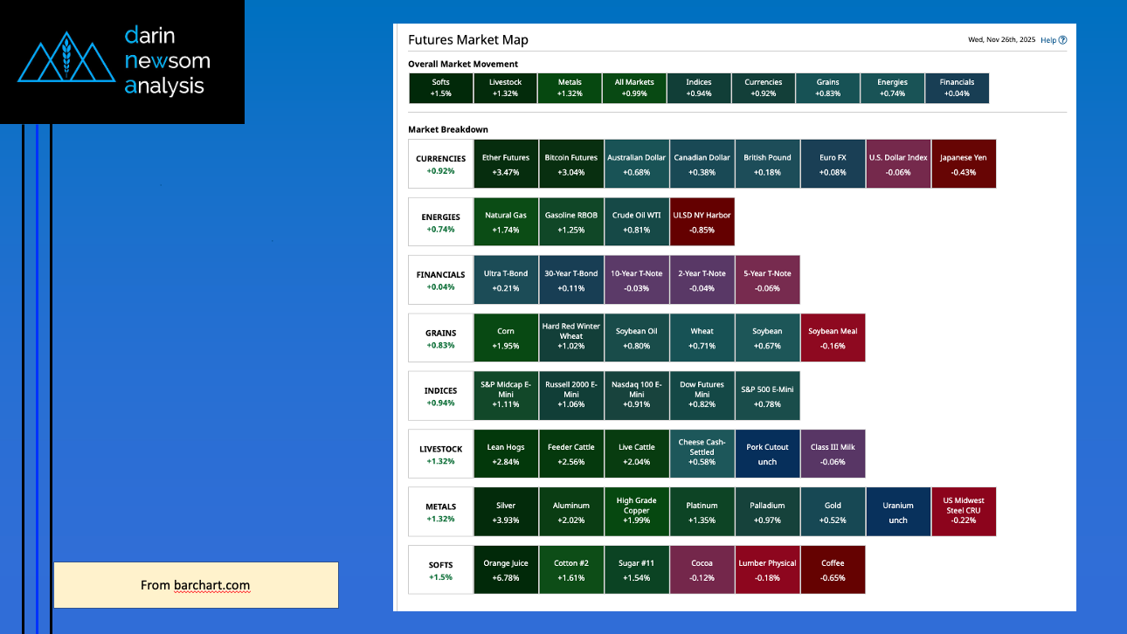
Task: Click the Ether Futures tile
Action: pos(506,164)
